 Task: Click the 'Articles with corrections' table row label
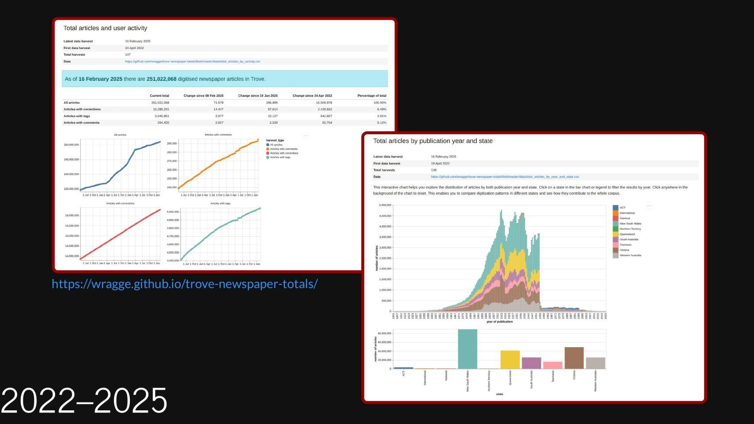tap(82, 109)
